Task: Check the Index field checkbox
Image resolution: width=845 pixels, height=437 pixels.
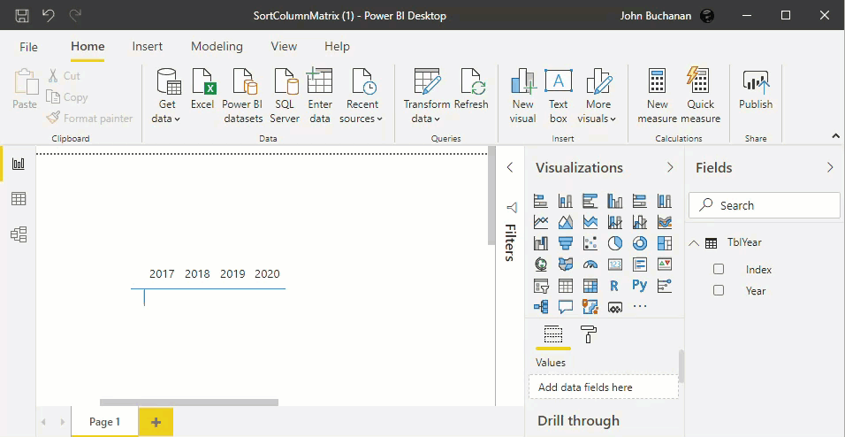Action: click(x=719, y=269)
